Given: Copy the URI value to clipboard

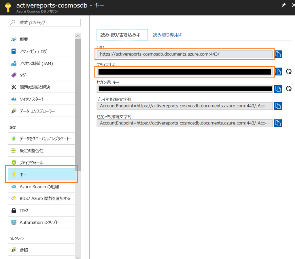Looking at the screenshot, I should click(x=278, y=54).
